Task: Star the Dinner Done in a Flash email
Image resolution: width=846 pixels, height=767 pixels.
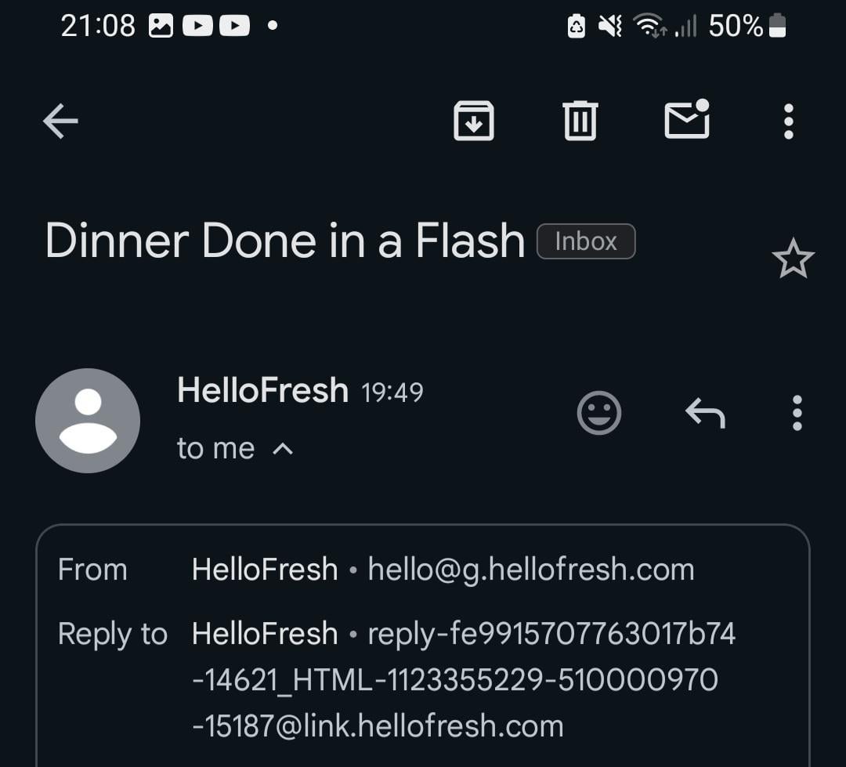Action: coord(793,259)
